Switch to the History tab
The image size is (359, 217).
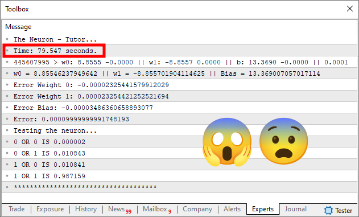86,209
